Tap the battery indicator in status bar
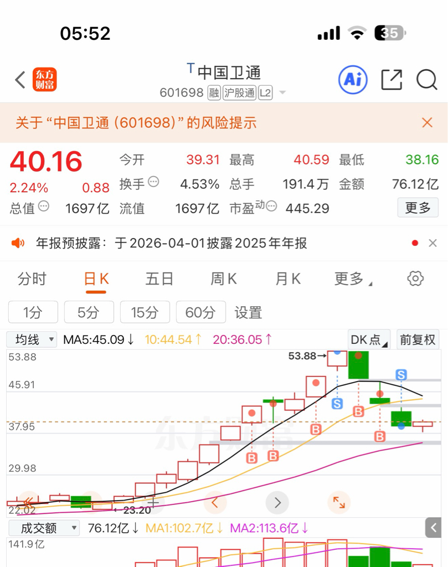 pos(390,33)
